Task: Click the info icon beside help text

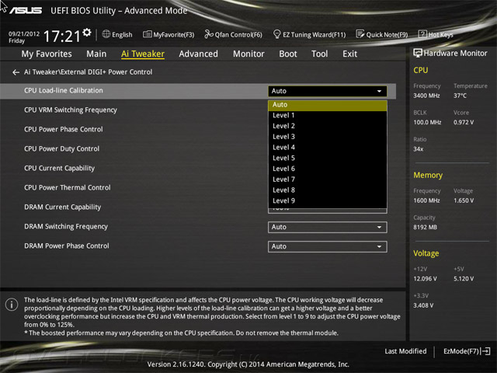Action: [x=12, y=305]
